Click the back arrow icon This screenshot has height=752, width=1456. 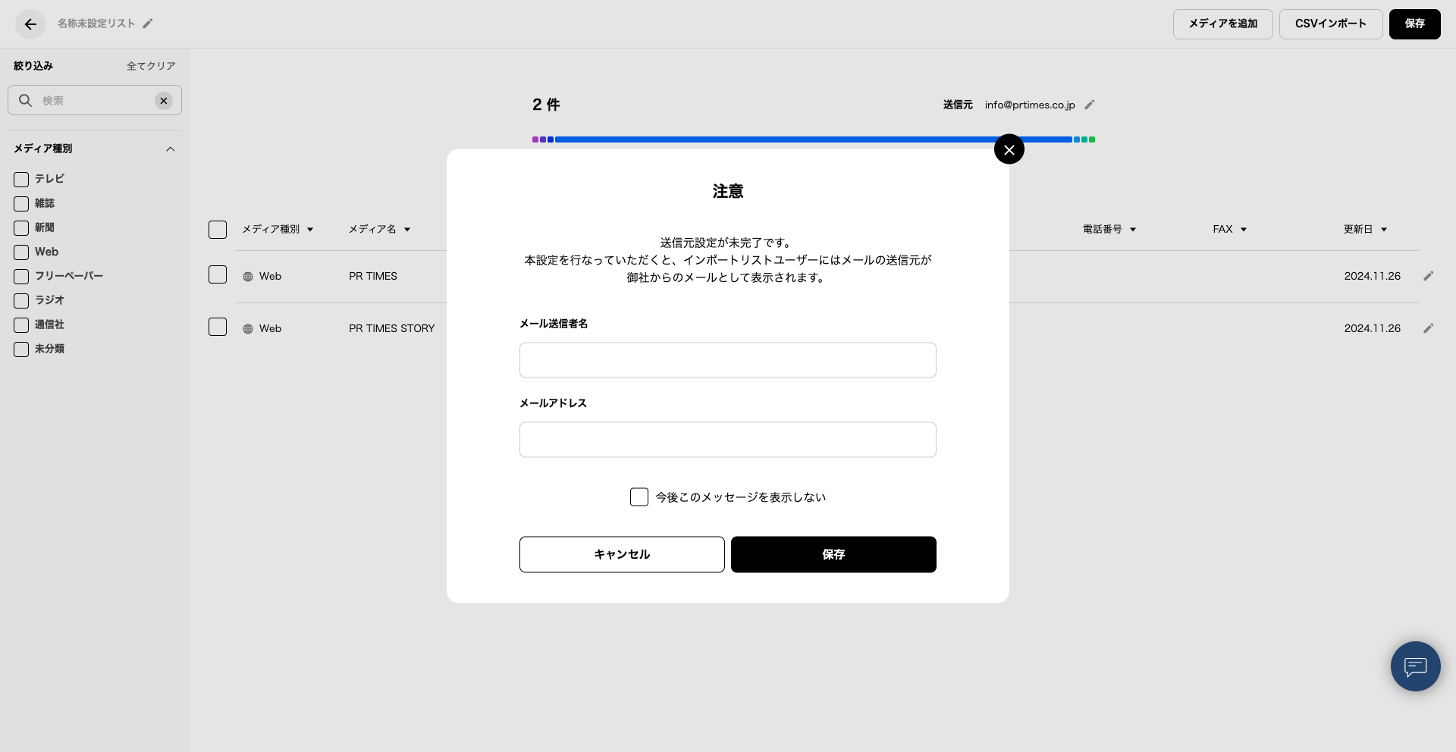click(30, 24)
